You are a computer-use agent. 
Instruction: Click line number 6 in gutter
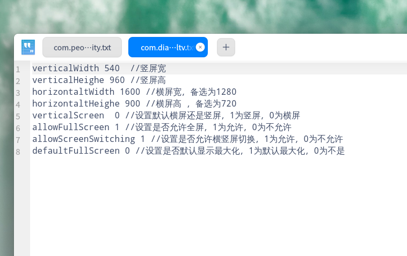click(x=18, y=128)
